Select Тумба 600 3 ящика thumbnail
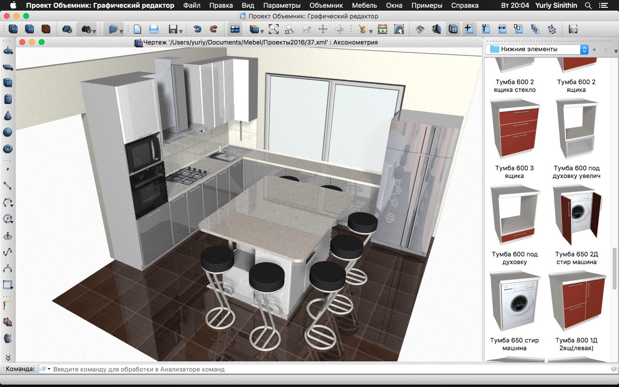 pos(514,129)
